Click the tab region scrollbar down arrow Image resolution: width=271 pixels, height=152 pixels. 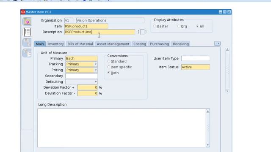point(227,91)
